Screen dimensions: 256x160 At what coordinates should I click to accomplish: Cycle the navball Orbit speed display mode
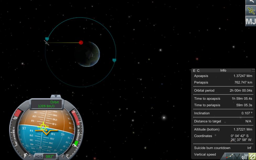(x=47, y=104)
